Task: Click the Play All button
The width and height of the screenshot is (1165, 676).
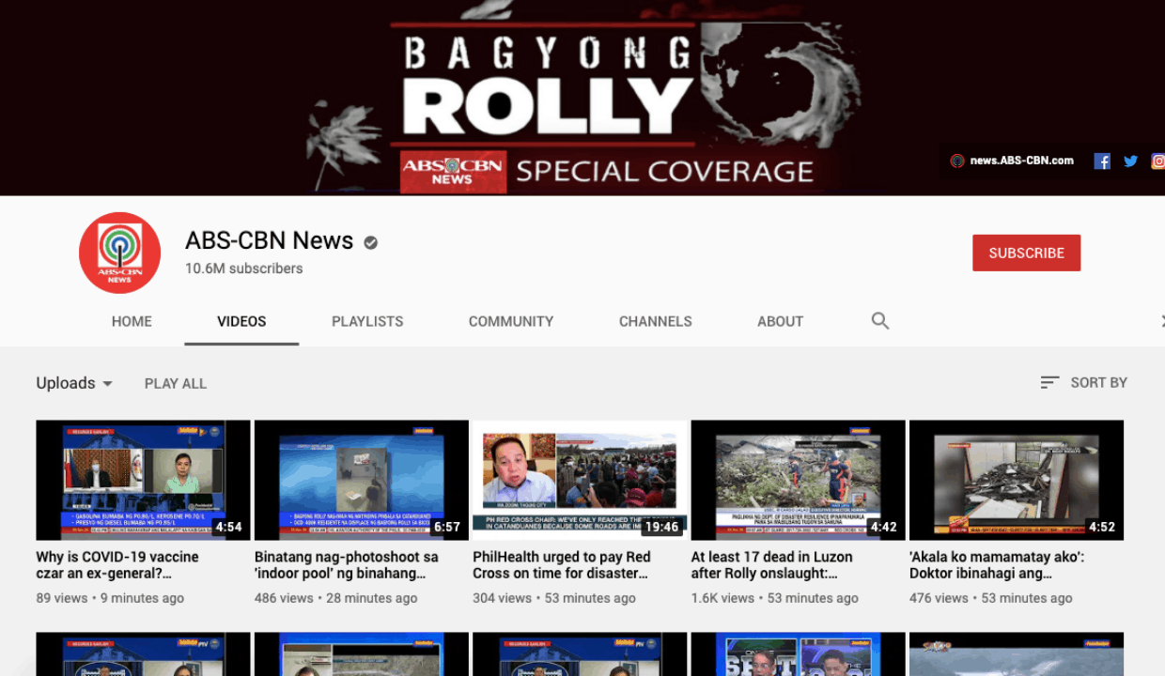Action: (x=176, y=383)
